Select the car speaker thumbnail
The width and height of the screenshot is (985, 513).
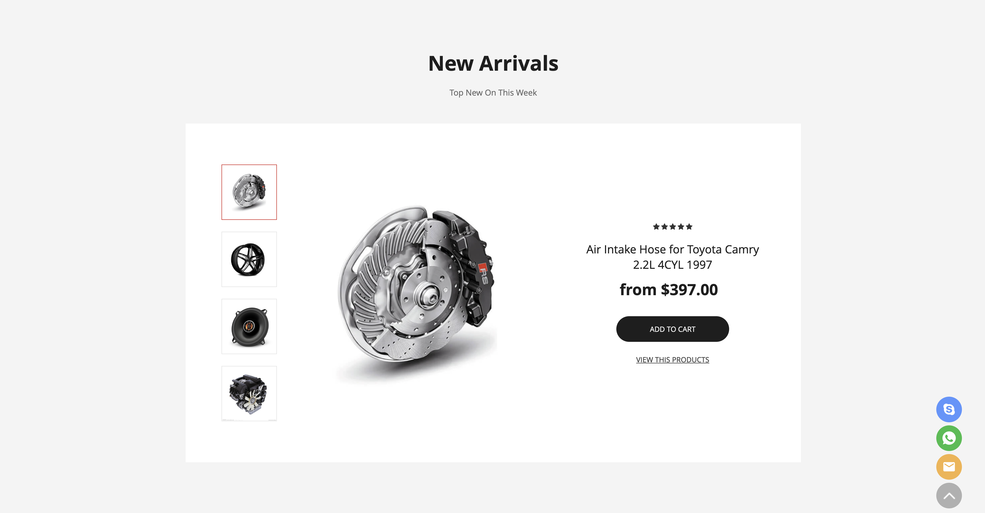(x=249, y=326)
